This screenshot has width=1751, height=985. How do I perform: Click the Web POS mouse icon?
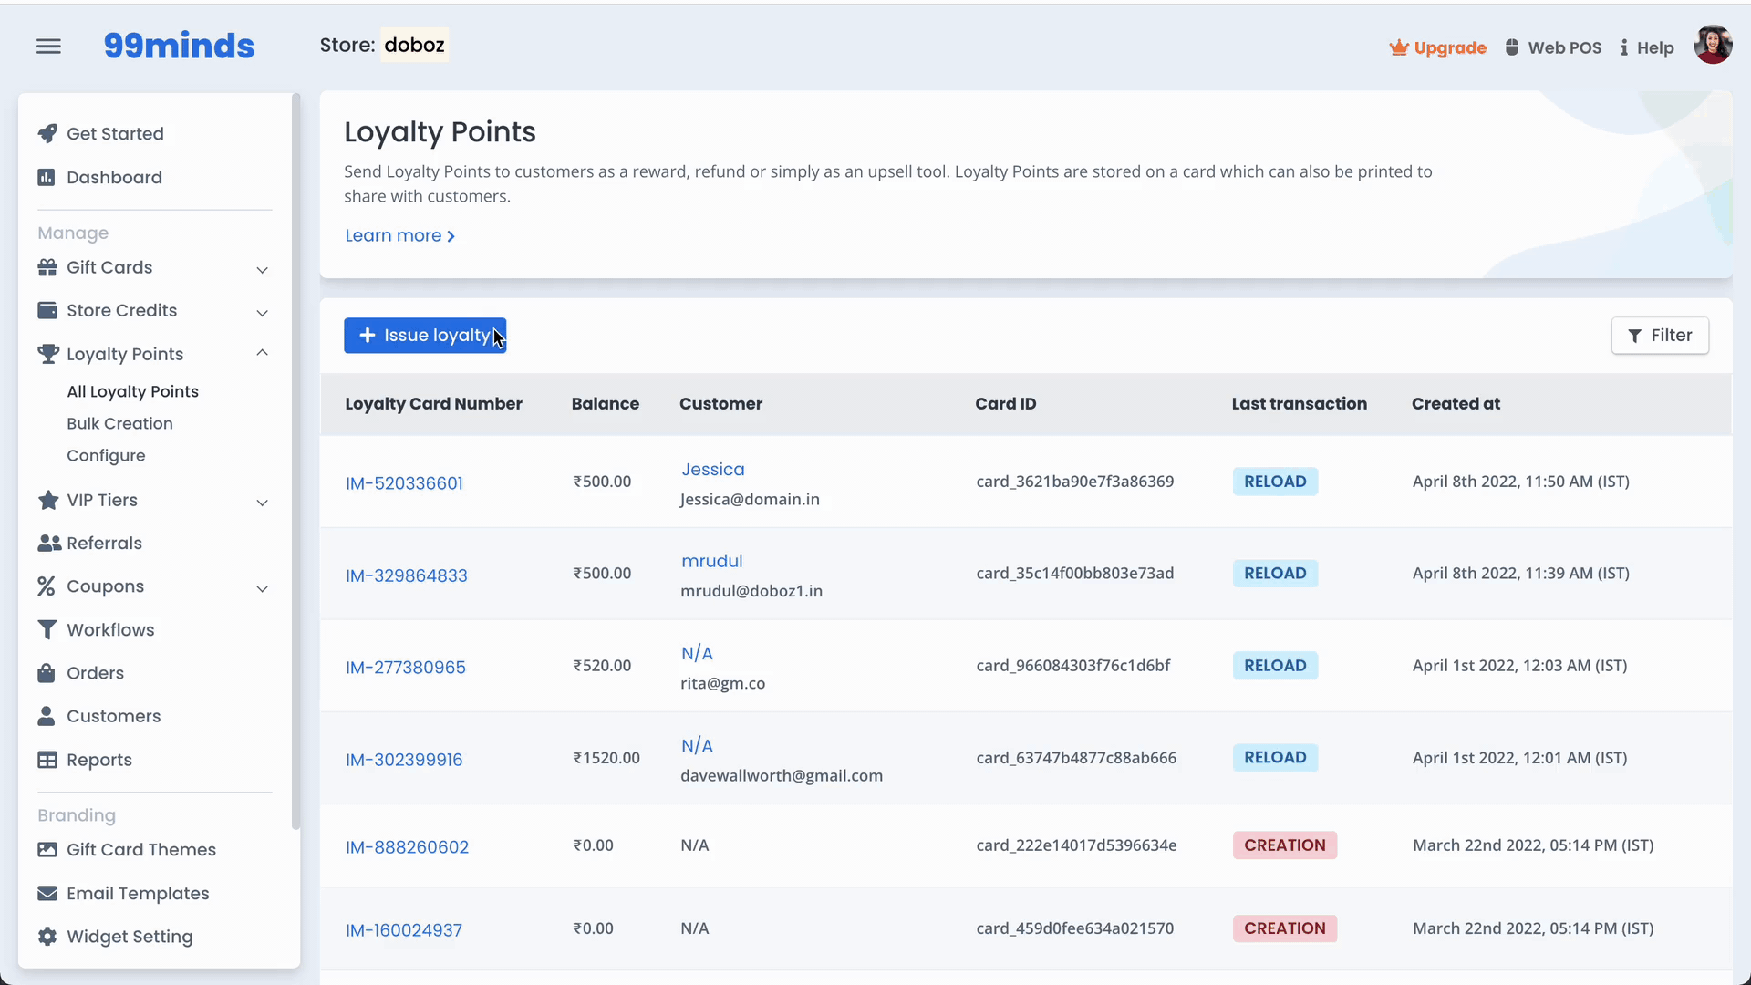1512,47
